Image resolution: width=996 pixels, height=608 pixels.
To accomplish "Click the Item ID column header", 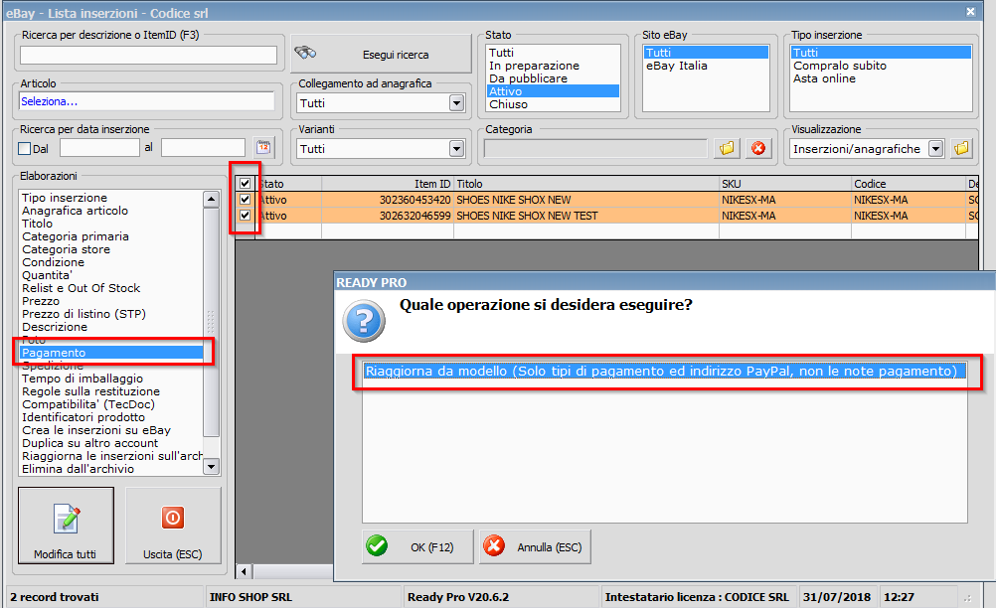I will [388, 184].
